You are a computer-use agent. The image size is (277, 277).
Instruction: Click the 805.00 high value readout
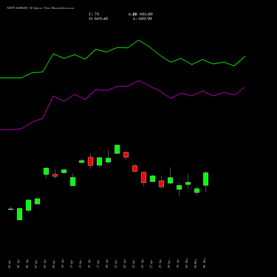(146, 14)
